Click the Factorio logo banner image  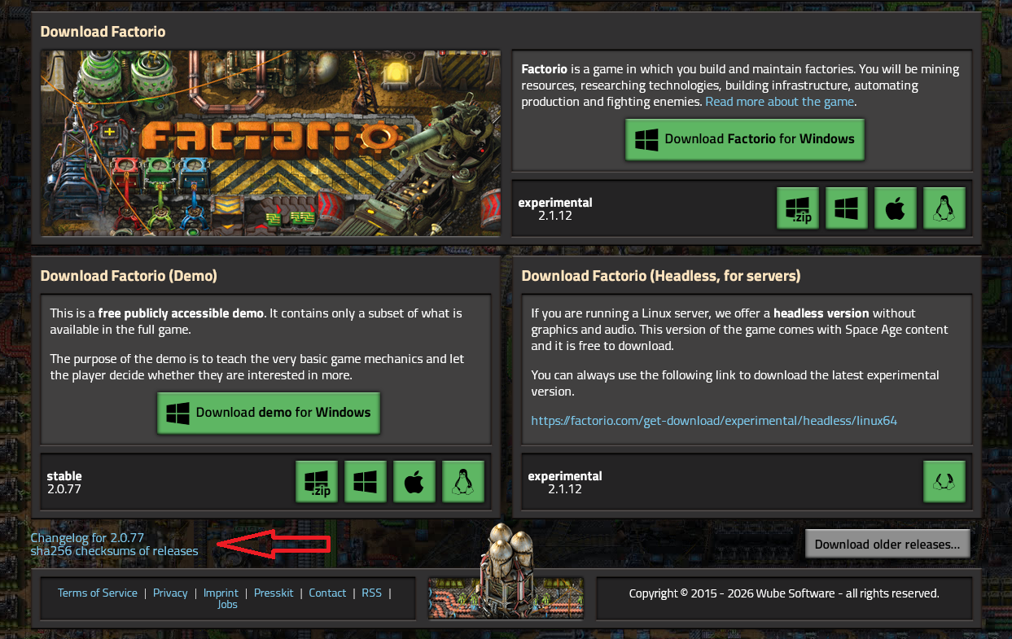click(x=270, y=143)
